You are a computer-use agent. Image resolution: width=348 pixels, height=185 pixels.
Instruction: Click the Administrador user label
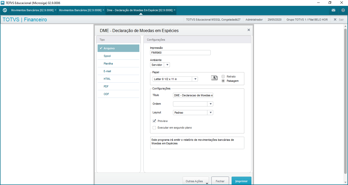[x=254, y=20]
